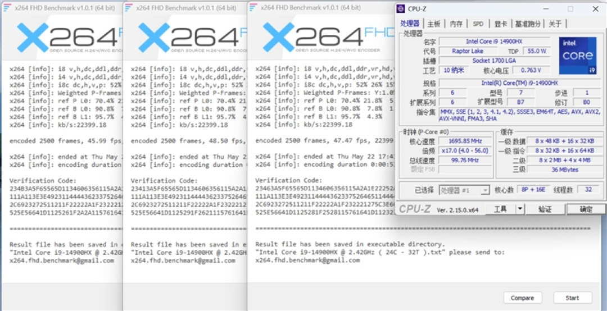Expand the dropdown arrow beside 工具
607x311 pixels.
tap(520, 209)
